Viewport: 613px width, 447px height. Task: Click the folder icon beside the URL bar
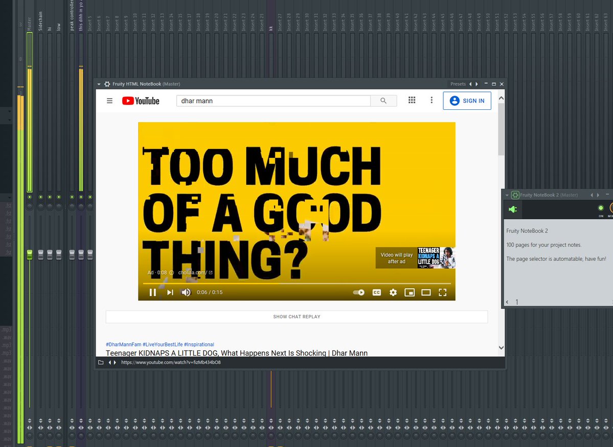101,363
